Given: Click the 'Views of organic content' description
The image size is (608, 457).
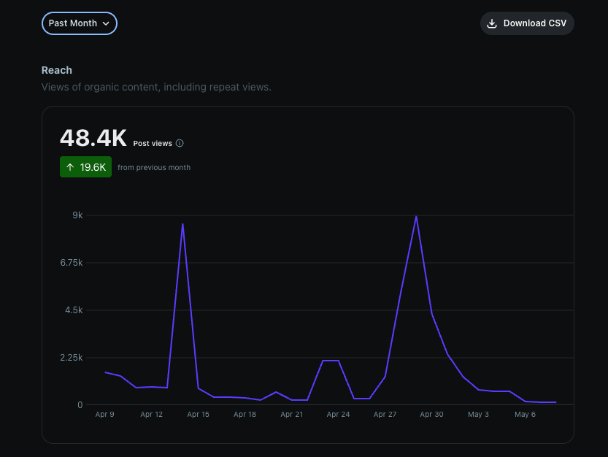Looking at the screenshot, I should tap(156, 87).
